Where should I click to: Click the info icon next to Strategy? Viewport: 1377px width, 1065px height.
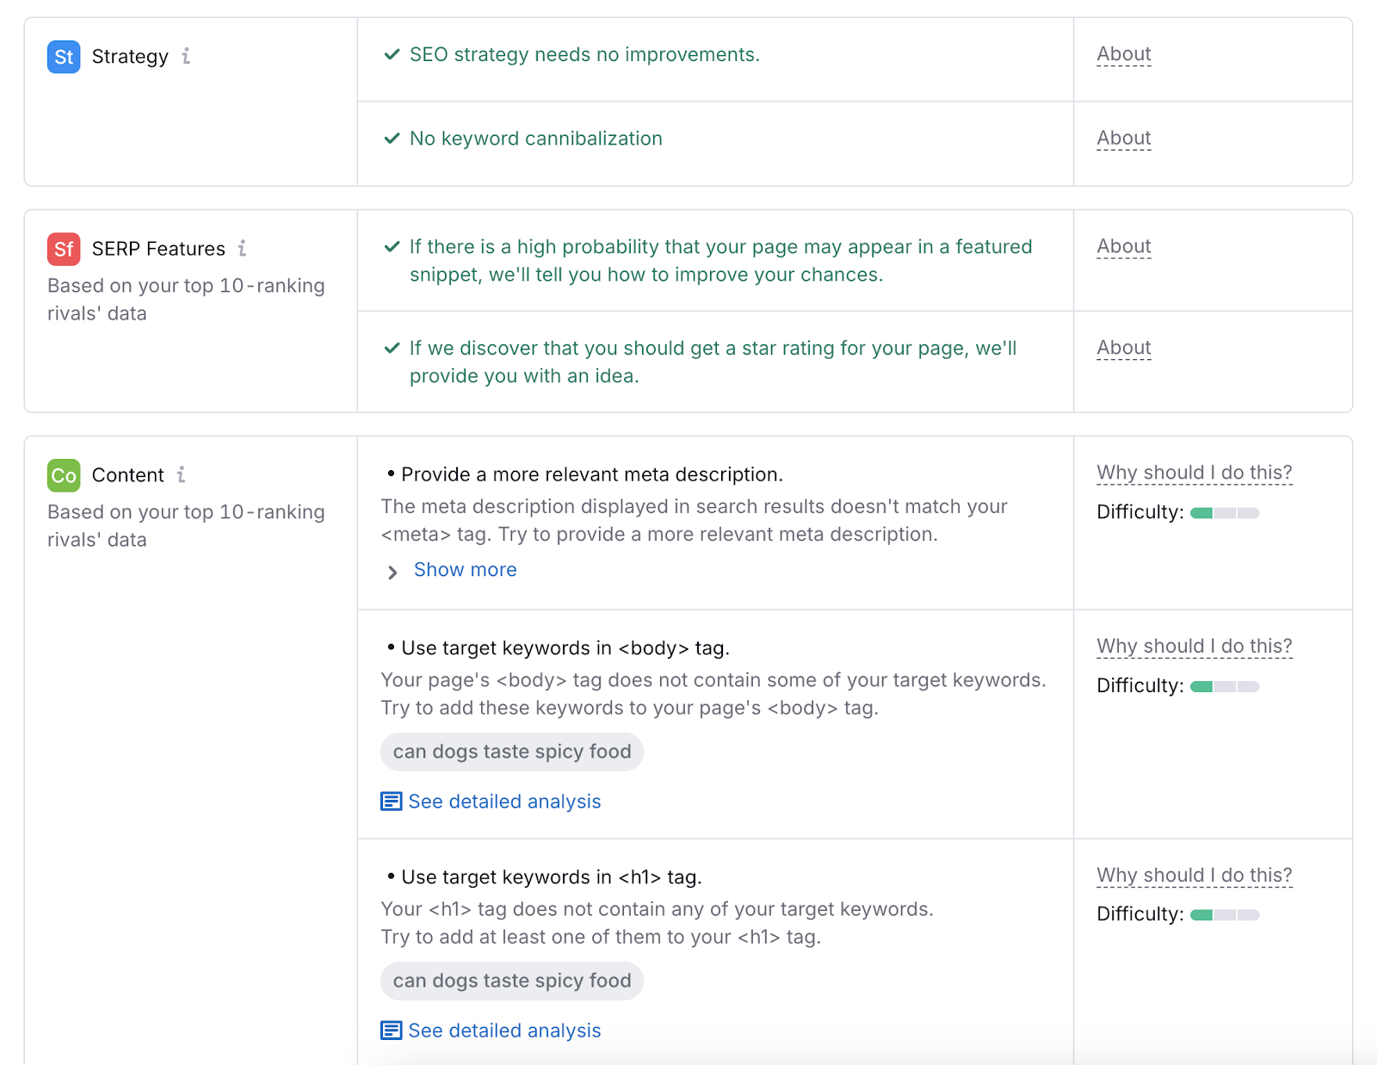pyautogui.click(x=187, y=57)
